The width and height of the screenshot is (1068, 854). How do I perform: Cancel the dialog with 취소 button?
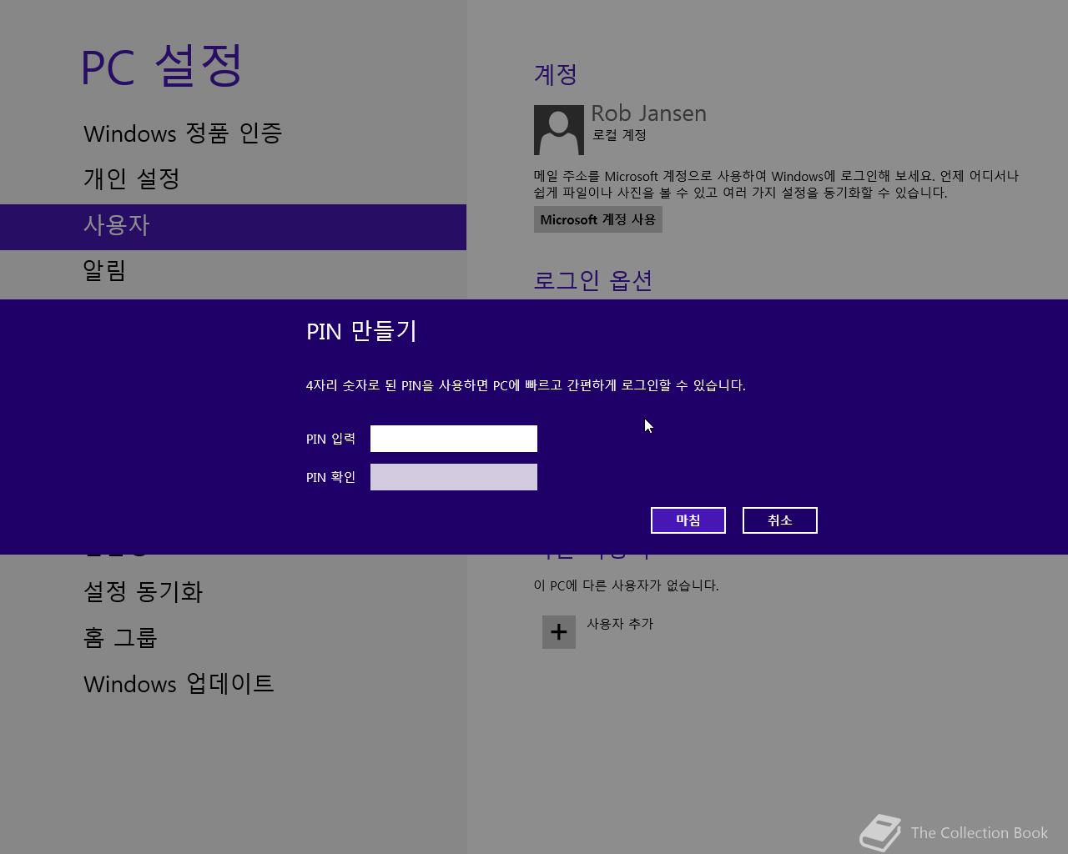780,520
